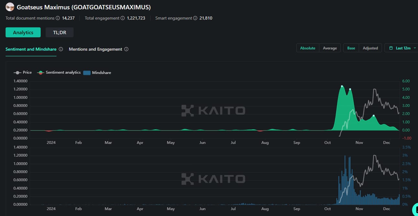Open the Analytics view
Screen dimensions: 418x216
(x=23, y=32)
